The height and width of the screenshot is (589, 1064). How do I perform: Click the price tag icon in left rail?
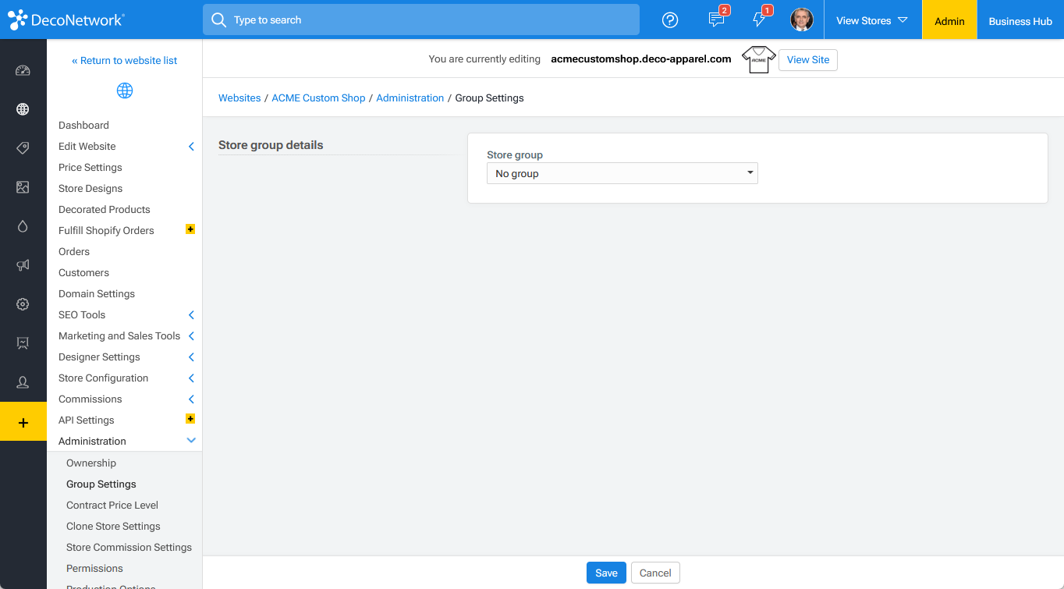coord(23,148)
